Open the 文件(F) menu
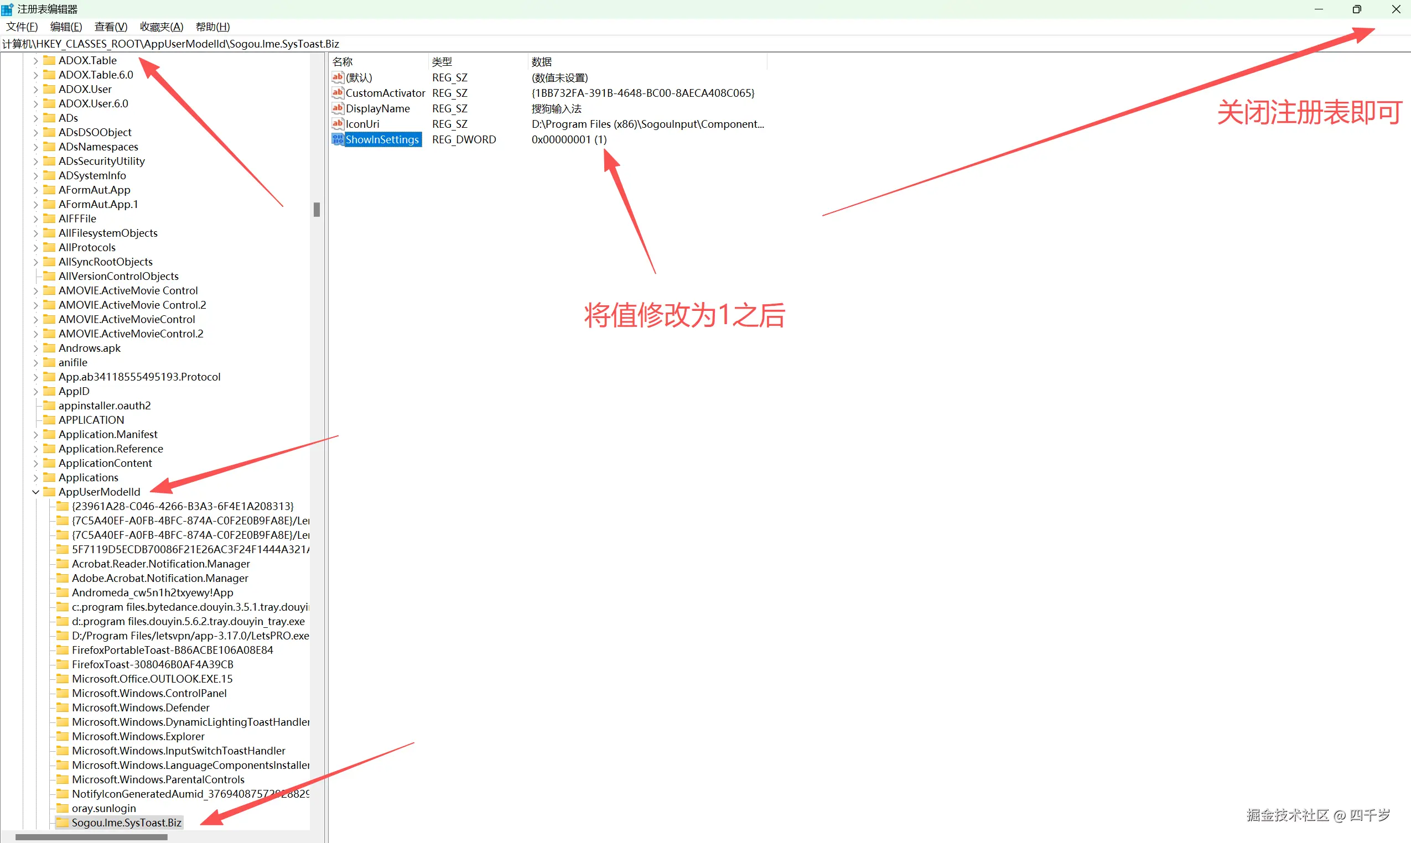Image resolution: width=1411 pixels, height=843 pixels. pyautogui.click(x=22, y=27)
